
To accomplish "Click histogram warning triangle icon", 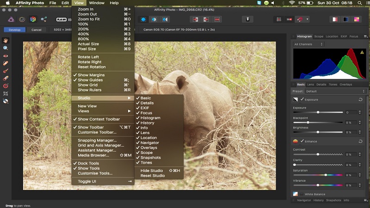I will 362,52.
